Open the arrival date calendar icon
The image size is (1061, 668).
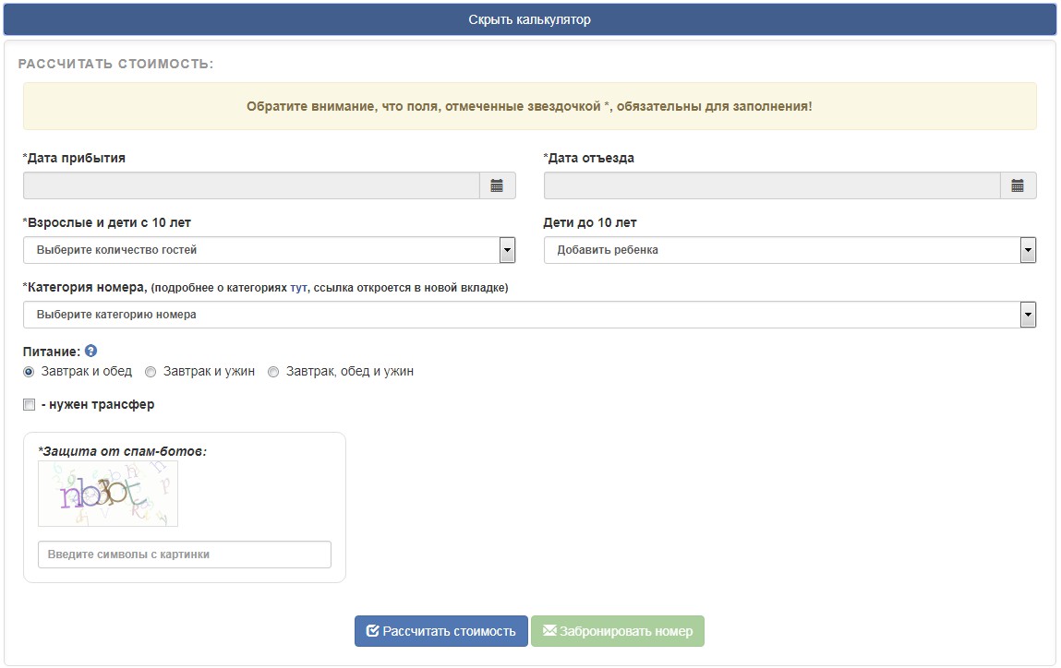[497, 186]
